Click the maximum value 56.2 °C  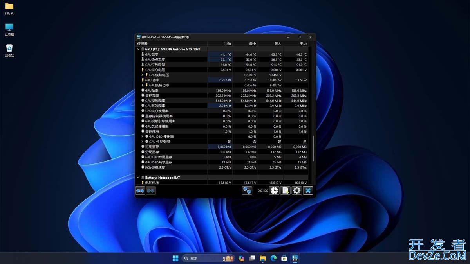click(276, 59)
